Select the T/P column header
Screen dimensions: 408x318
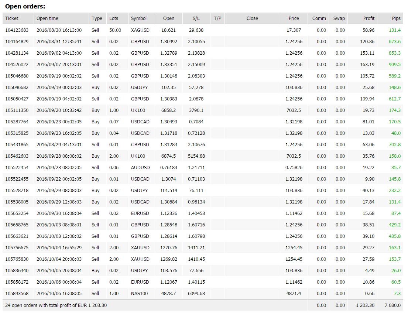[217, 18]
